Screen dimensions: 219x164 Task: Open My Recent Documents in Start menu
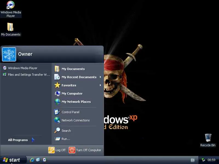(x=78, y=77)
